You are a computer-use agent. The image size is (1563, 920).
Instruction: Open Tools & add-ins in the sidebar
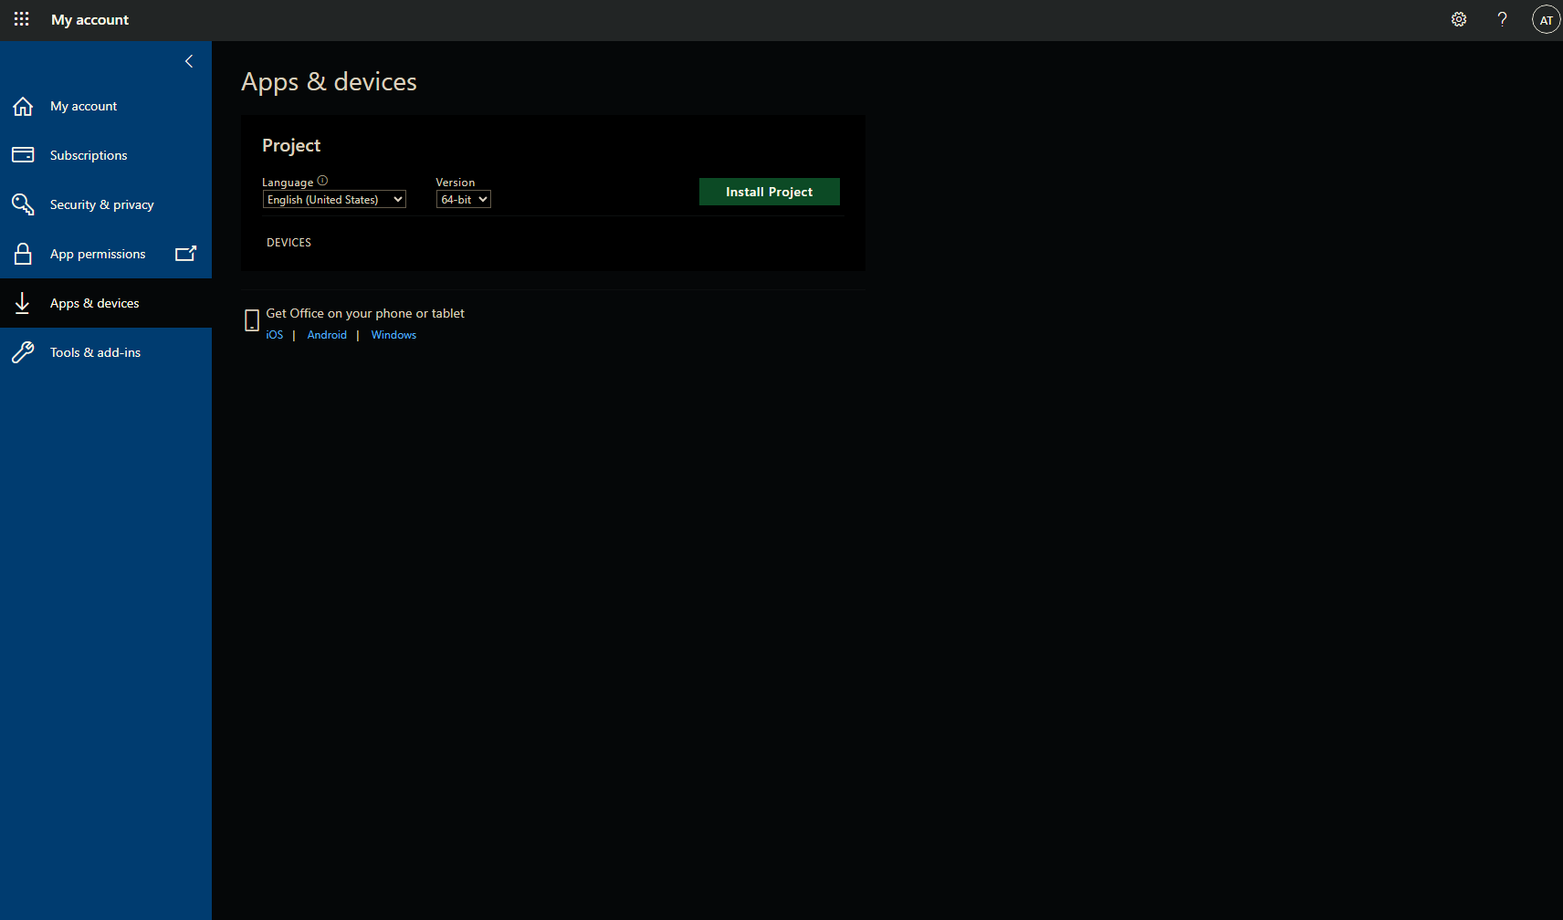(x=106, y=352)
